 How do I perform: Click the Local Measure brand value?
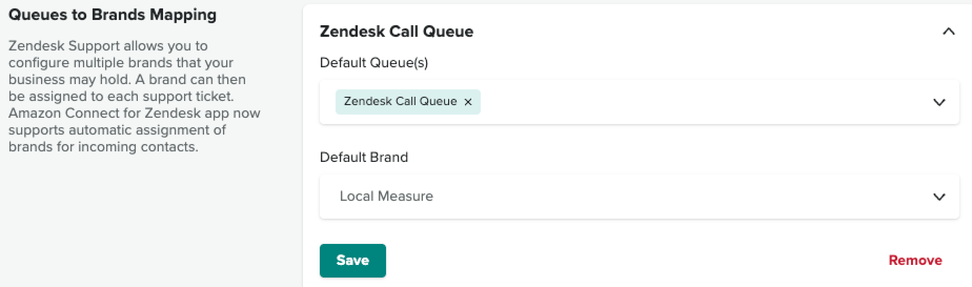point(387,196)
